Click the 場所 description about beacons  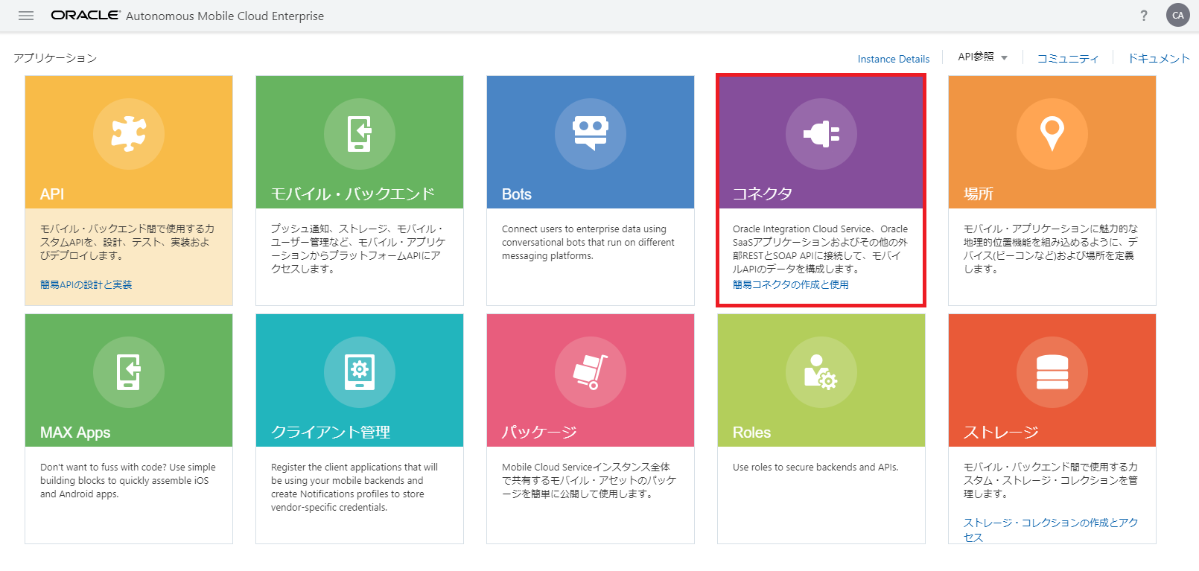click(1051, 249)
